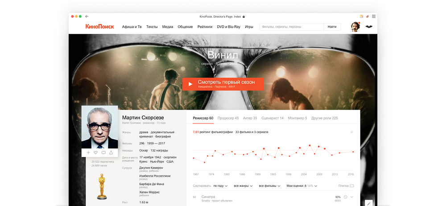Click Martin Scorsese portrait photo
The height and width of the screenshot is (206, 446).
tap(99, 127)
